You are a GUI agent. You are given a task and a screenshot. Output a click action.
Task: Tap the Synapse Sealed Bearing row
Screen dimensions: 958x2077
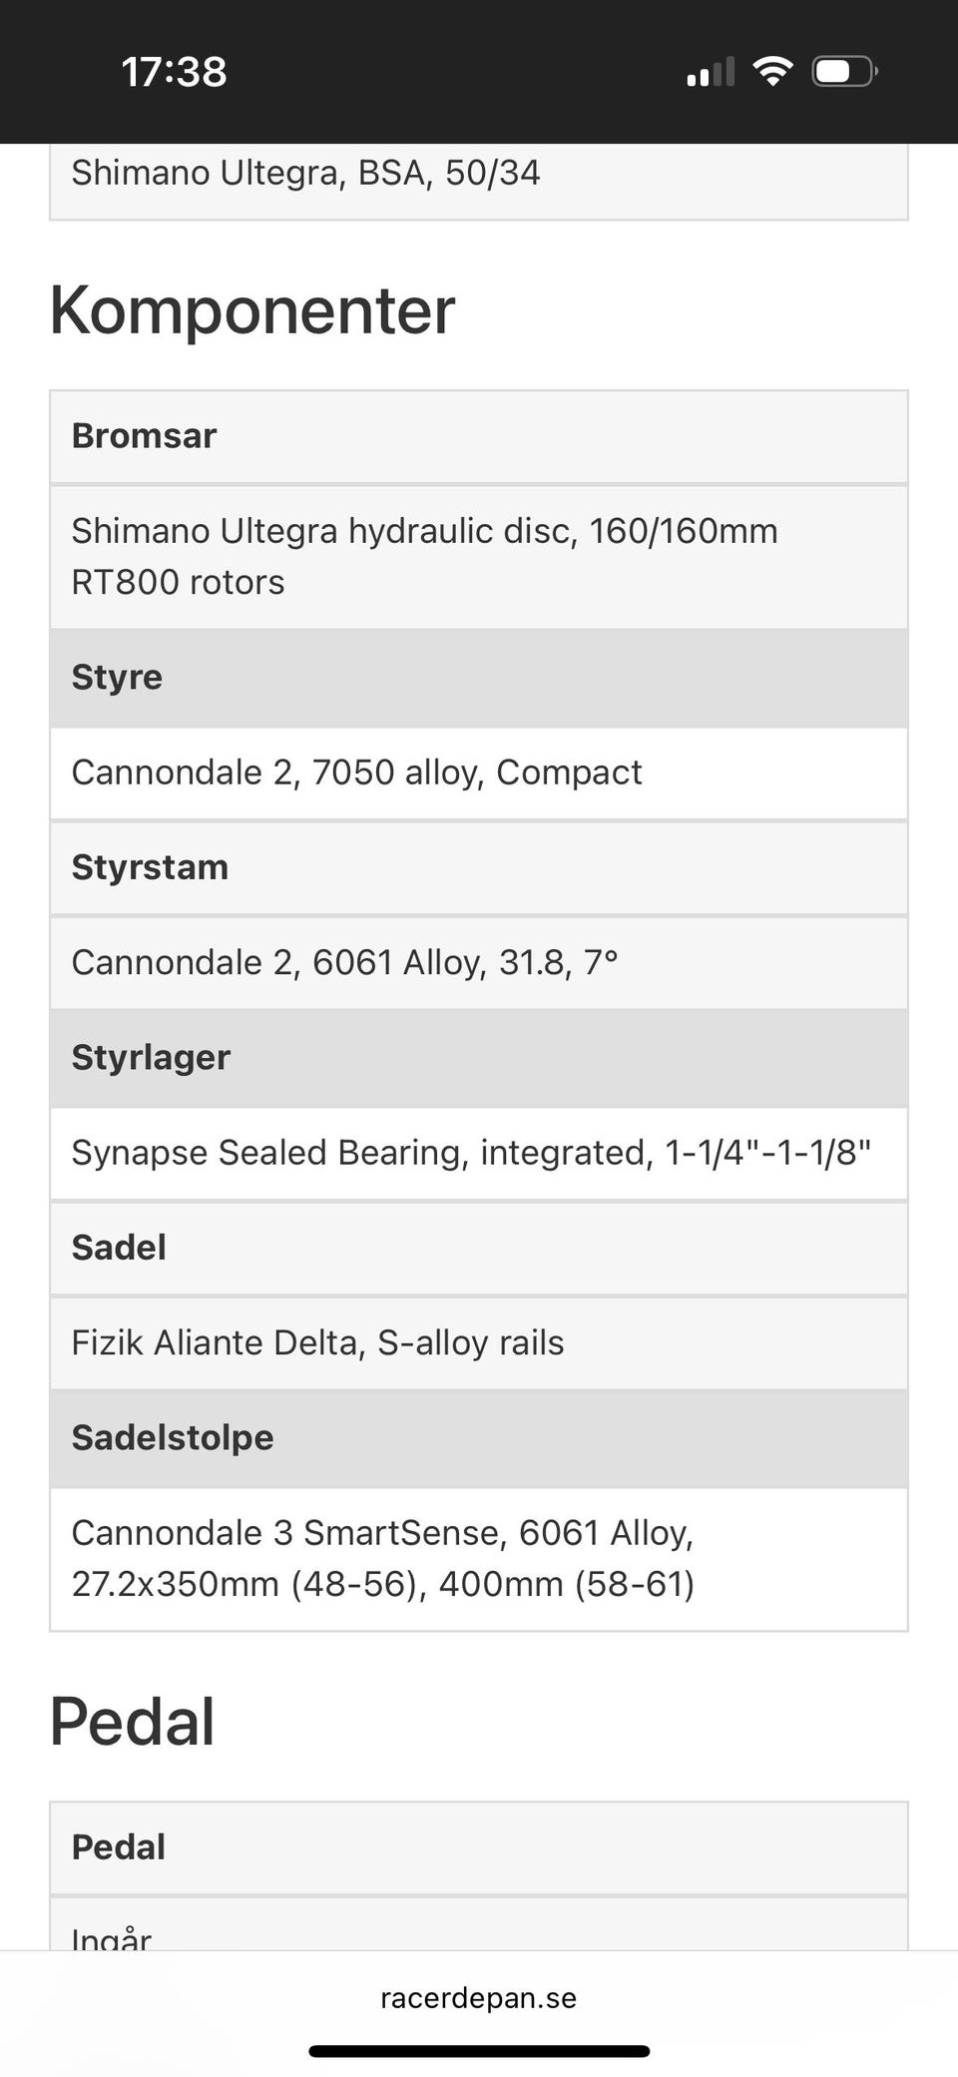click(x=479, y=1153)
